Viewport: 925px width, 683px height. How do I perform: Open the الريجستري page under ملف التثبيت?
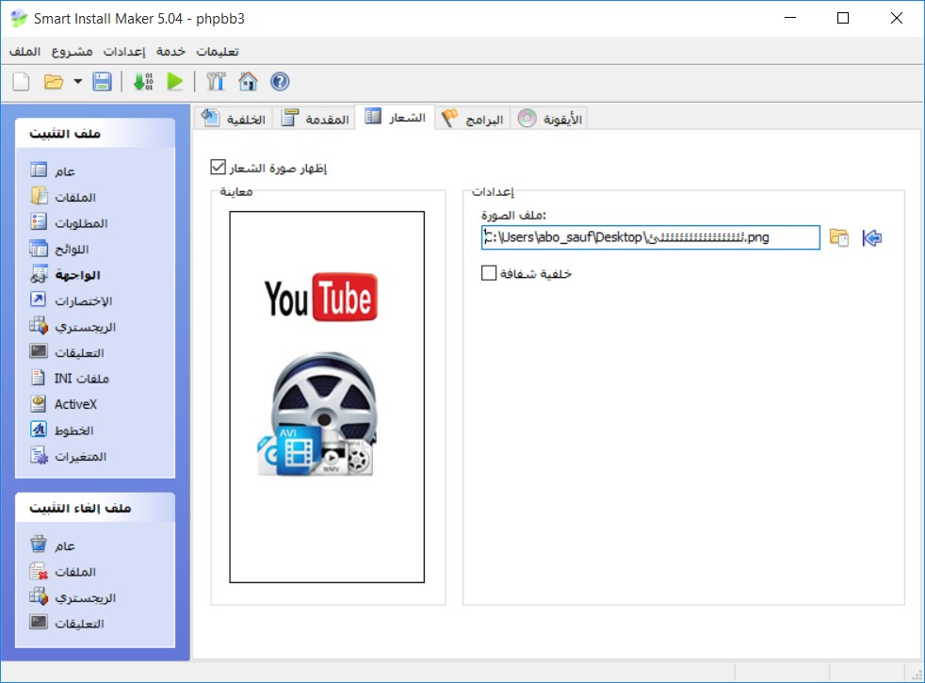click(x=73, y=327)
